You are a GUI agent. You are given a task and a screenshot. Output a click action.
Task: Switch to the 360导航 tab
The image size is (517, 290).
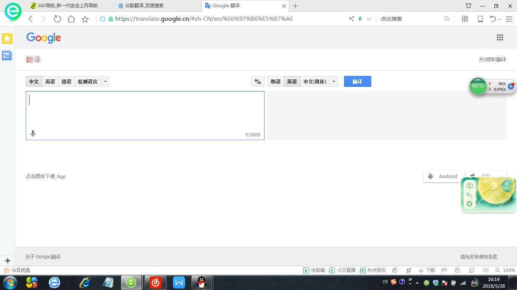coord(68,6)
